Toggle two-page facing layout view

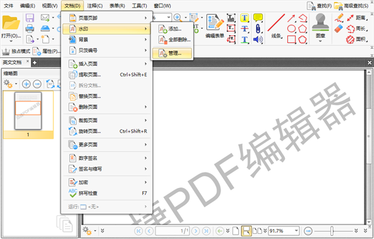[257, 231]
